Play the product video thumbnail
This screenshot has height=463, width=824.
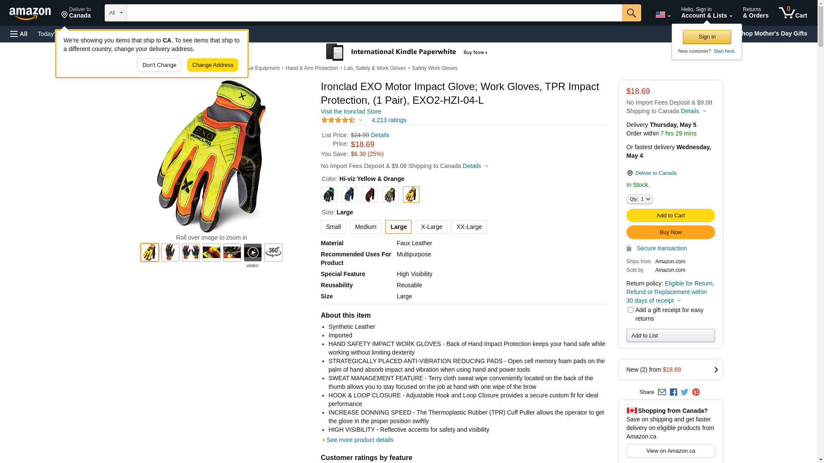pos(253,253)
